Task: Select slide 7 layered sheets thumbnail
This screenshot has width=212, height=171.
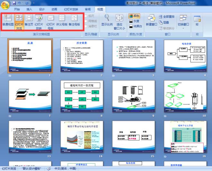Action: (30, 96)
